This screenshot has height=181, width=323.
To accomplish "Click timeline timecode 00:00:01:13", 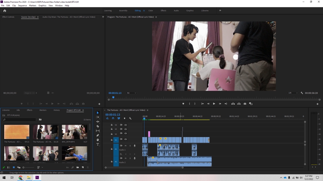I will tap(113, 115).
